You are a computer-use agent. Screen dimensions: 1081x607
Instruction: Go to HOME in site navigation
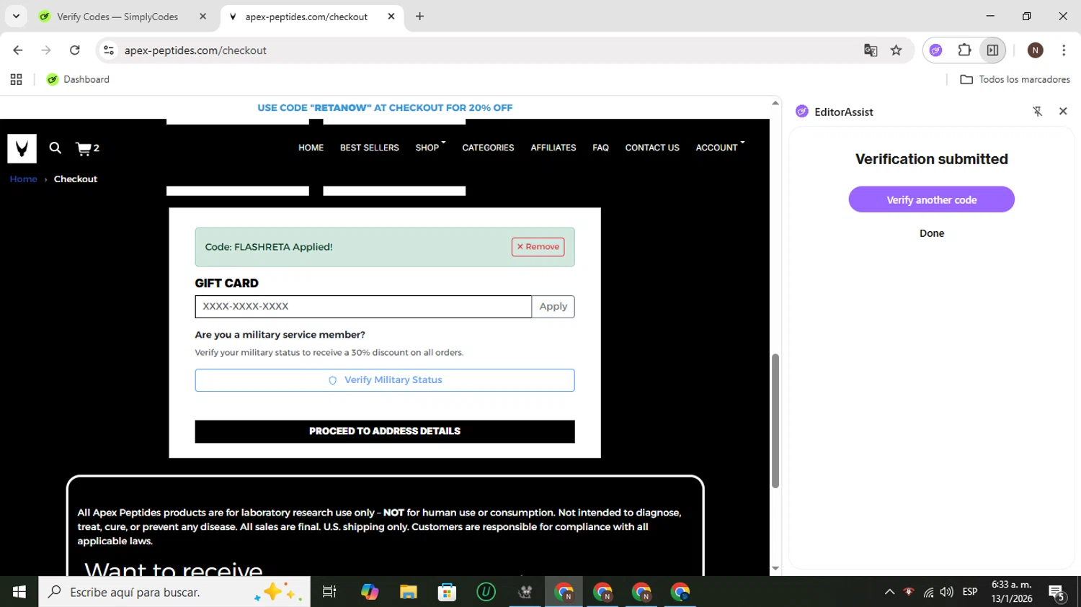pyautogui.click(x=311, y=148)
